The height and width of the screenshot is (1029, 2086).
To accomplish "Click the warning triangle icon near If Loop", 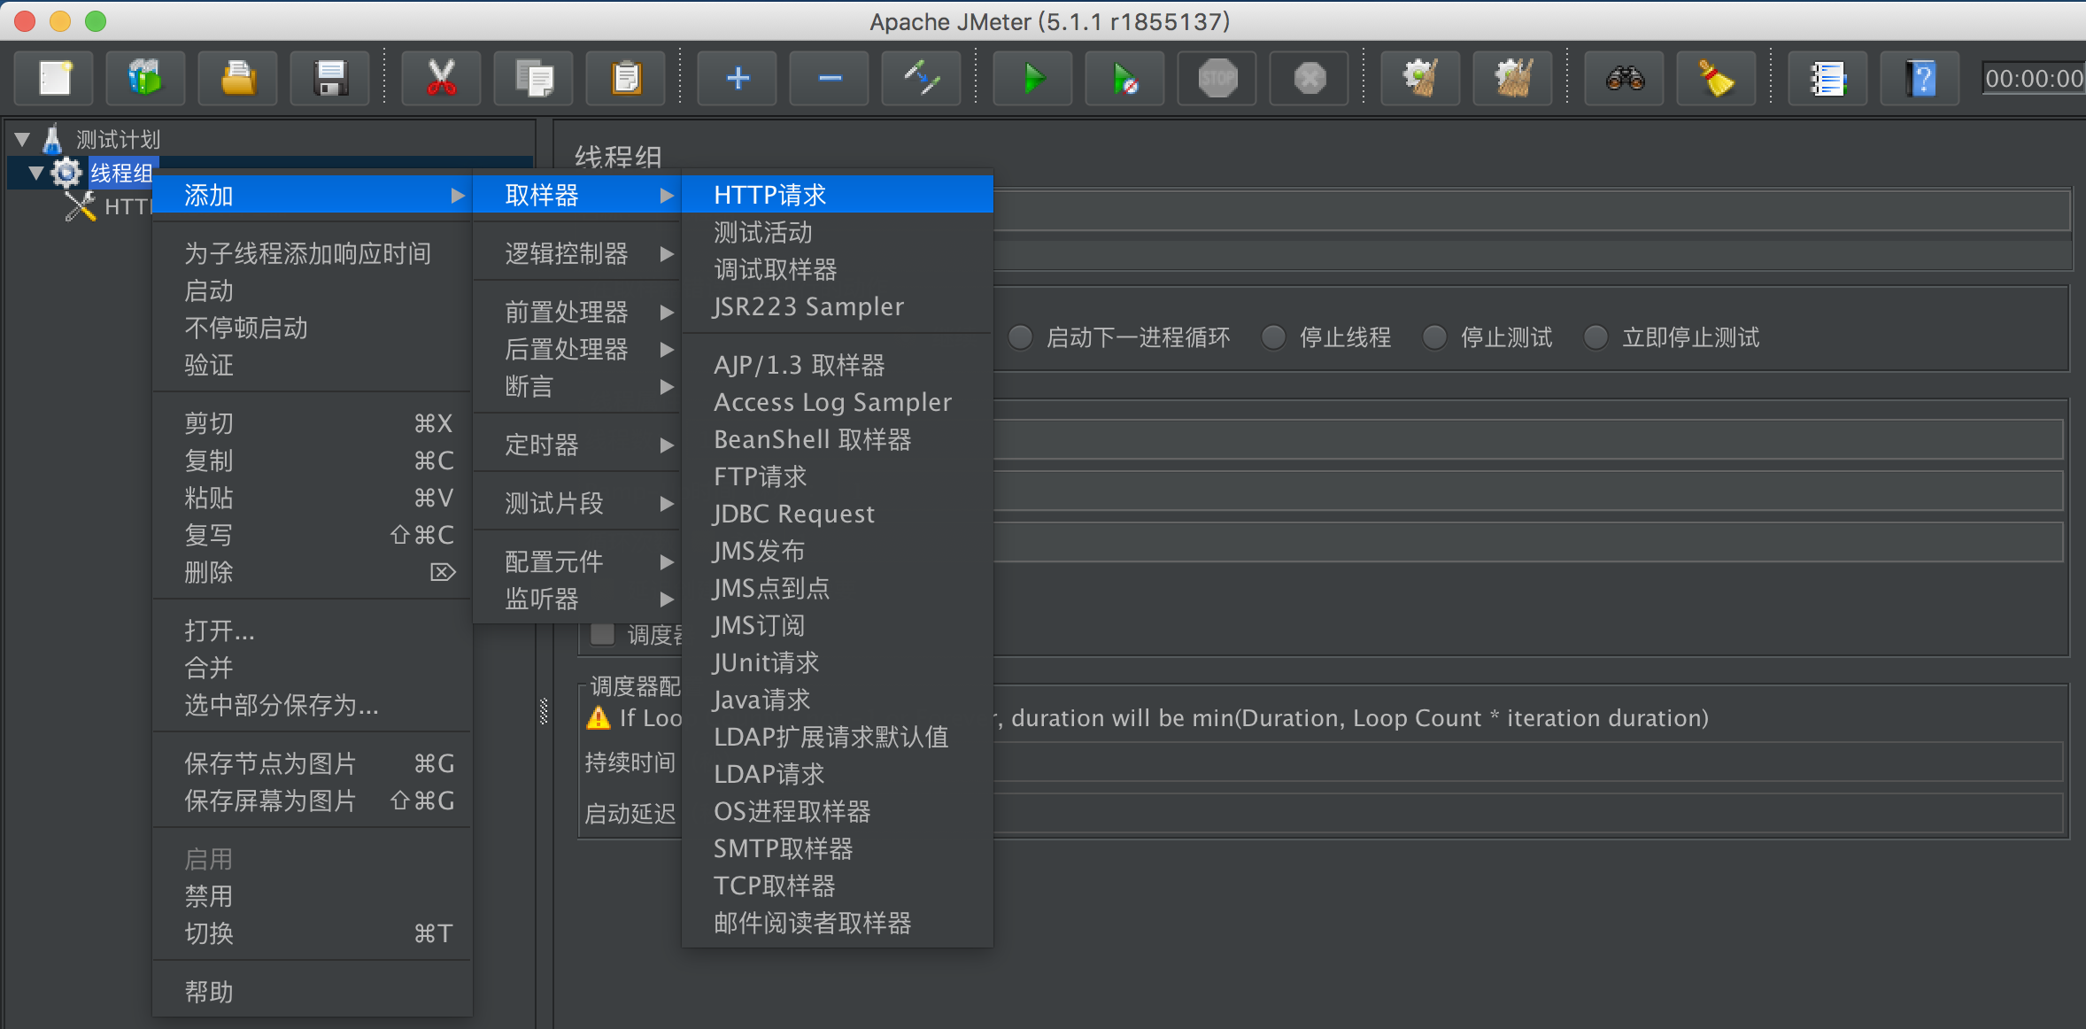I will click(x=599, y=717).
